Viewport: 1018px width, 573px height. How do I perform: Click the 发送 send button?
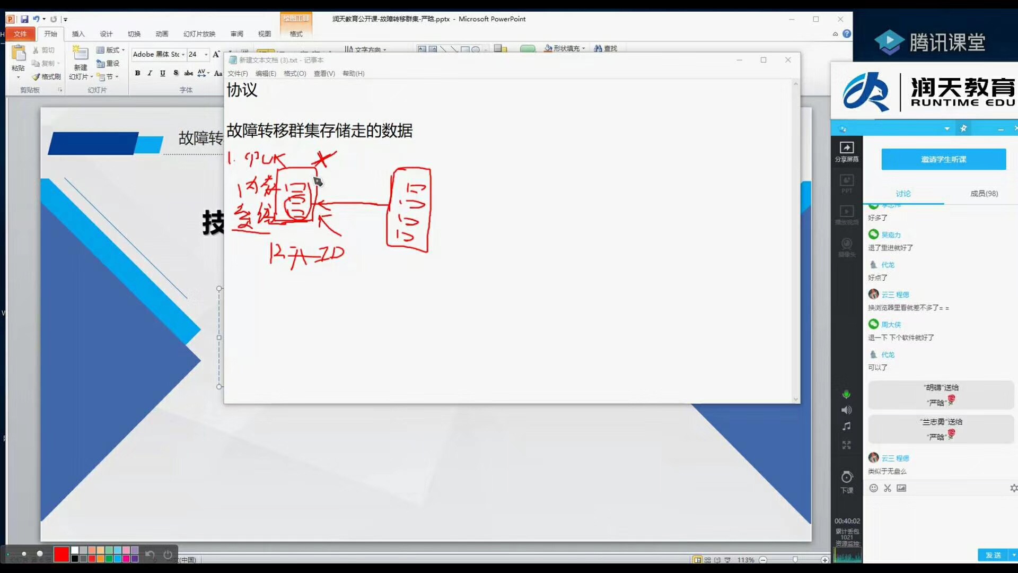click(993, 555)
